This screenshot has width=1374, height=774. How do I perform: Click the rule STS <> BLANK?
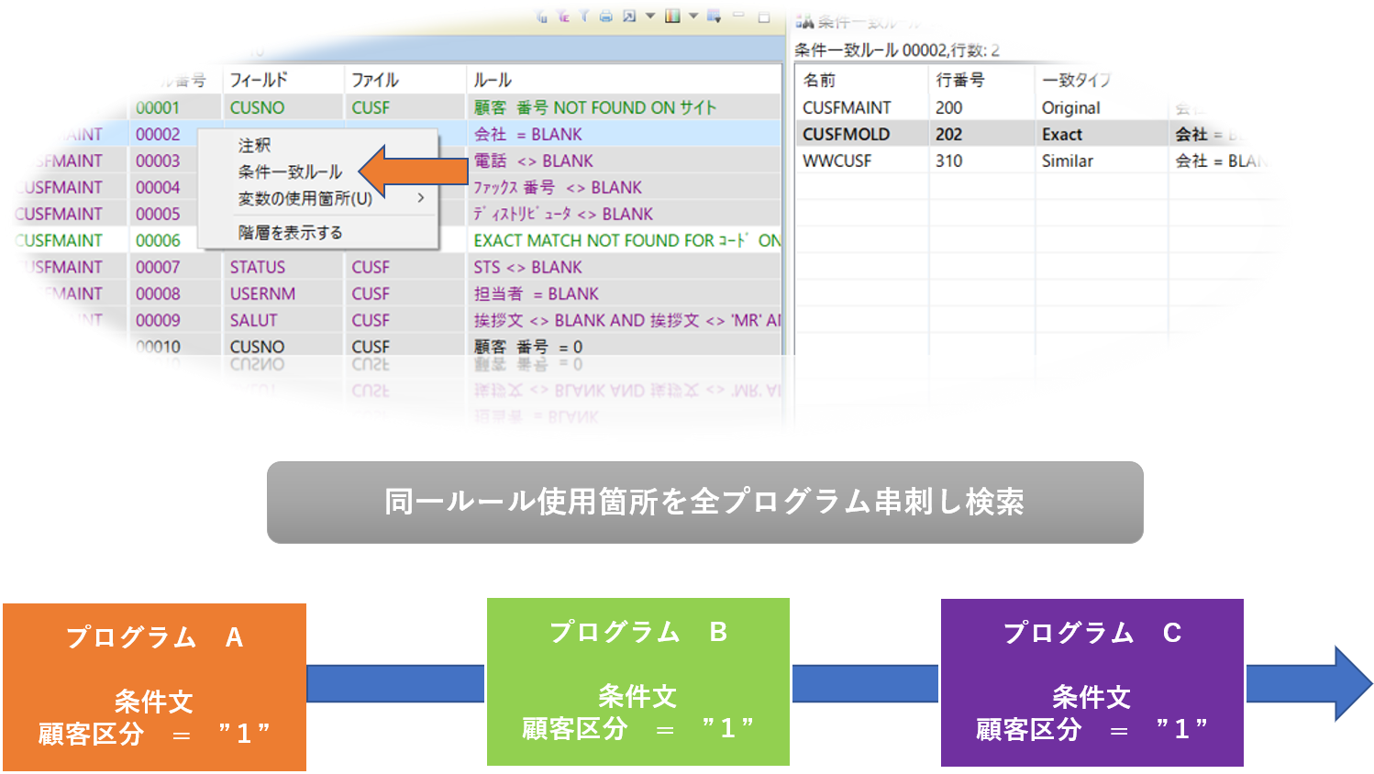(527, 267)
